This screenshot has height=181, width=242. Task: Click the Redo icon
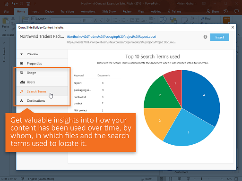click(21, 3)
